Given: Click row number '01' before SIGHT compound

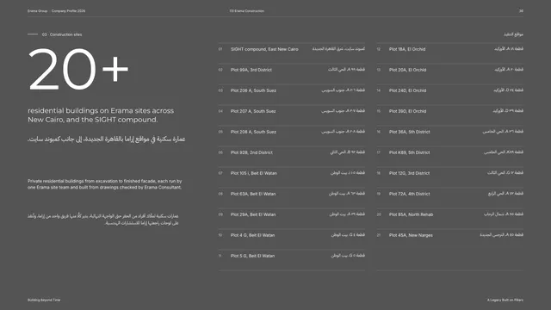Looking at the screenshot, I should [220, 49].
